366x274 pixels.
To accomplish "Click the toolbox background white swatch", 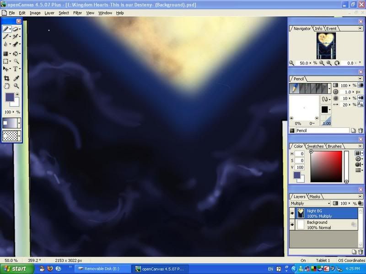I will click(x=16, y=104).
